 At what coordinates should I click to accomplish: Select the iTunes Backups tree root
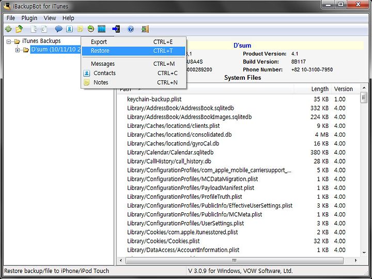point(41,41)
